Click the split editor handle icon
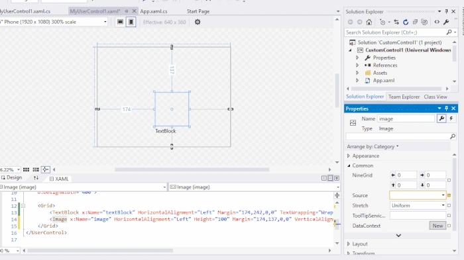Viewport: 464px width, 260px height. coord(337,195)
